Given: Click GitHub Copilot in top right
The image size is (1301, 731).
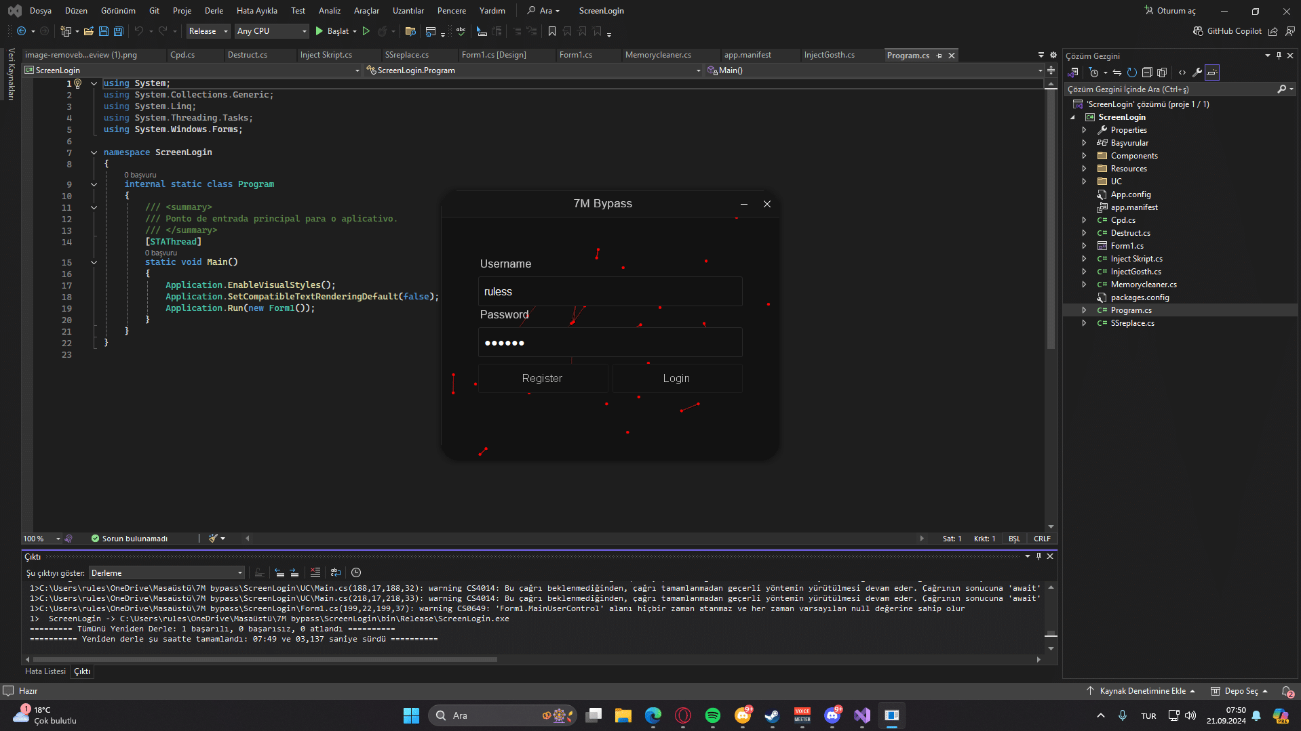Looking at the screenshot, I should tap(1228, 31).
